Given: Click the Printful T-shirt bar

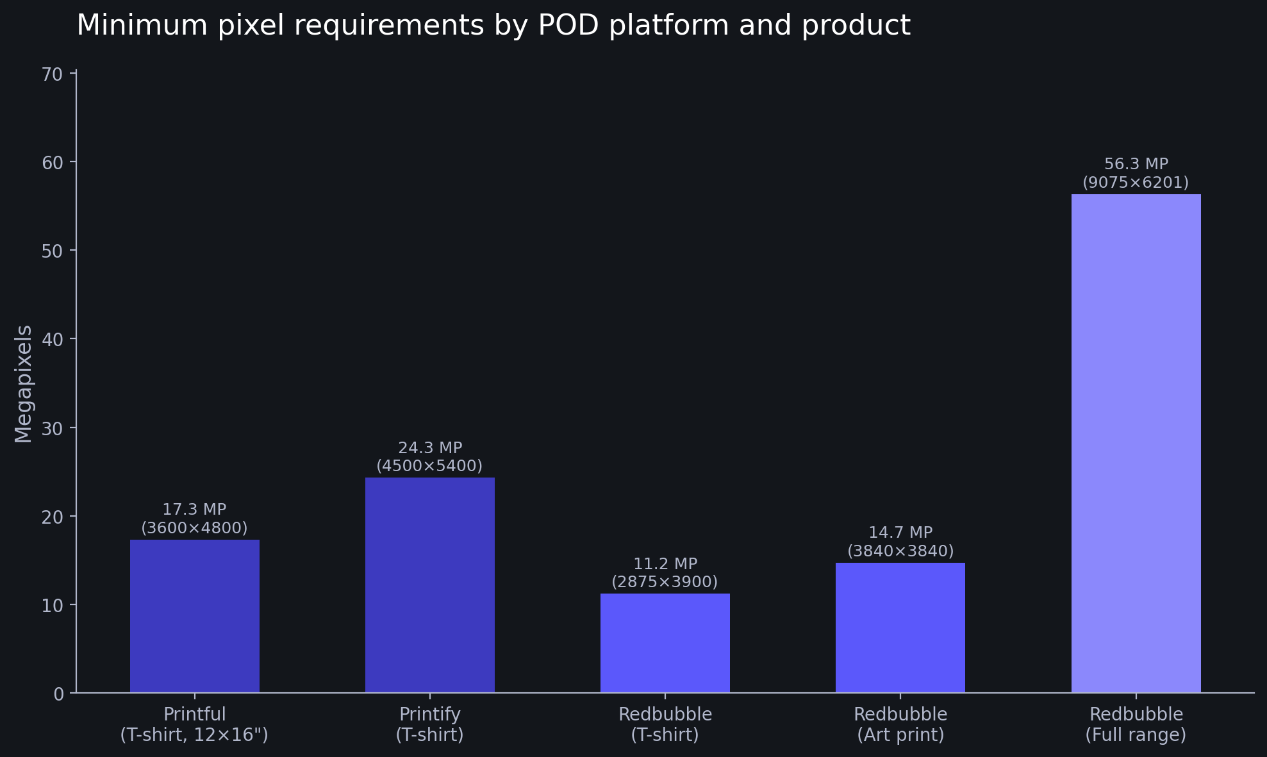Looking at the screenshot, I should click(x=194, y=616).
